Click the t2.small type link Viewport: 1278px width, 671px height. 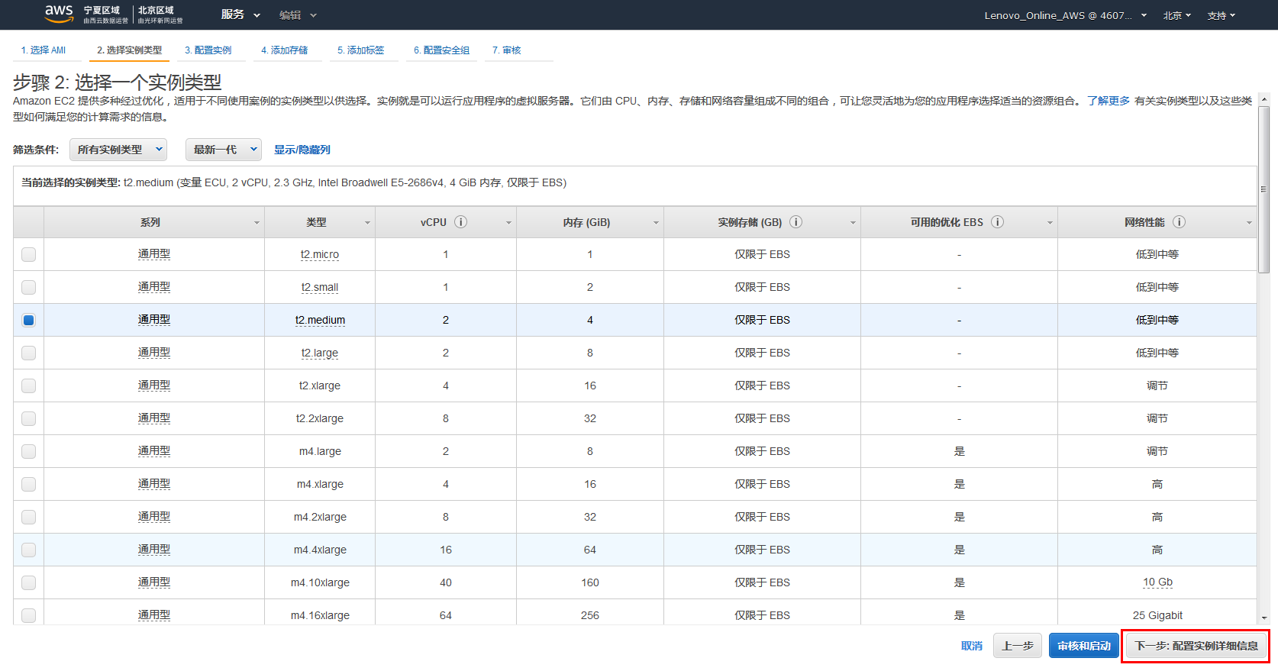320,287
